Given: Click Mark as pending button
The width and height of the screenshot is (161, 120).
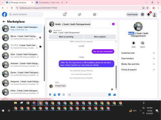Looking at the screenshot, I should [66, 37].
